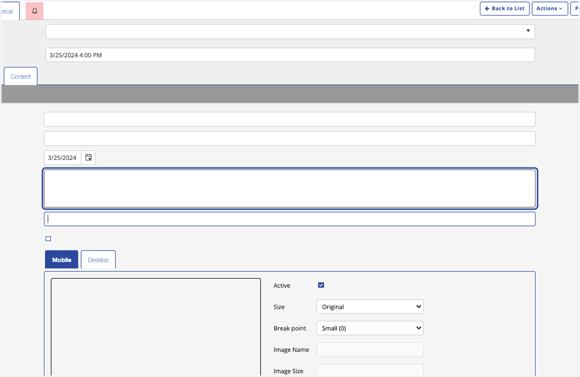The width and height of the screenshot is (580, 377).
Task: Click the 3/25/2024 date input
Action: (63, 157)
